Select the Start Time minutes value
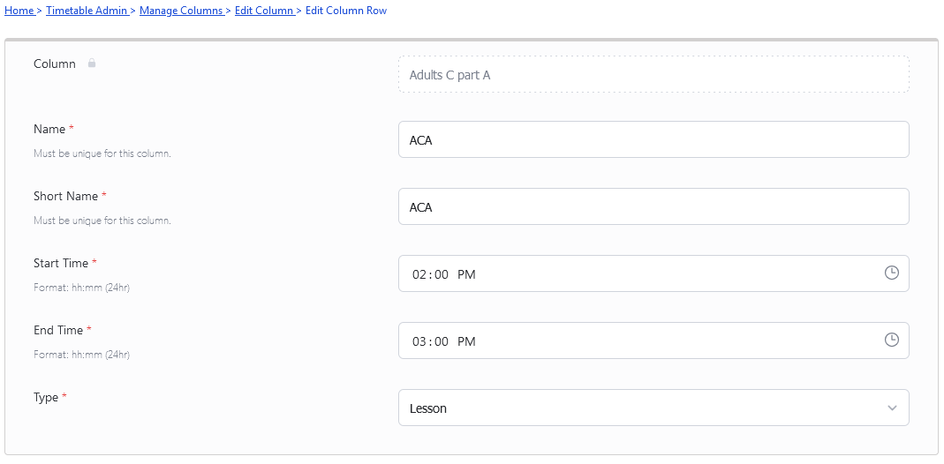Image resolution: width=944 pixels, height=464 pixels. pos(442,274)
